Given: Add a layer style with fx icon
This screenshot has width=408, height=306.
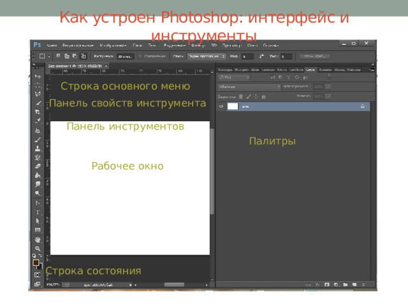Looking at the screenshot, I should [x=317, y=285].
